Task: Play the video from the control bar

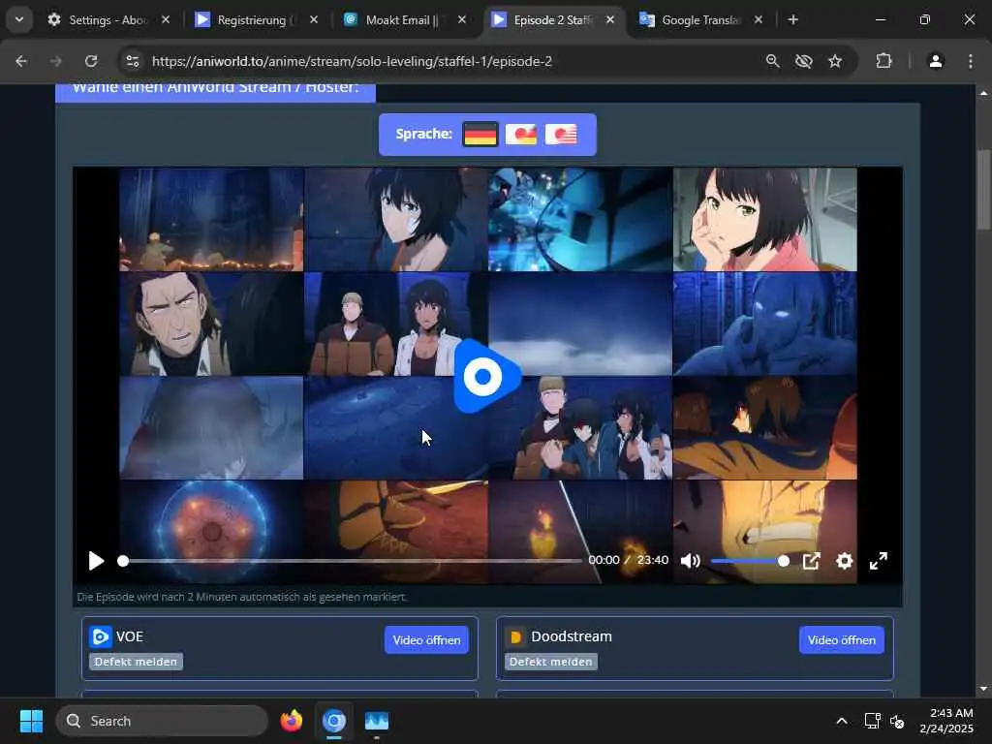Action: pyautogui.click(x=96, y=561)
